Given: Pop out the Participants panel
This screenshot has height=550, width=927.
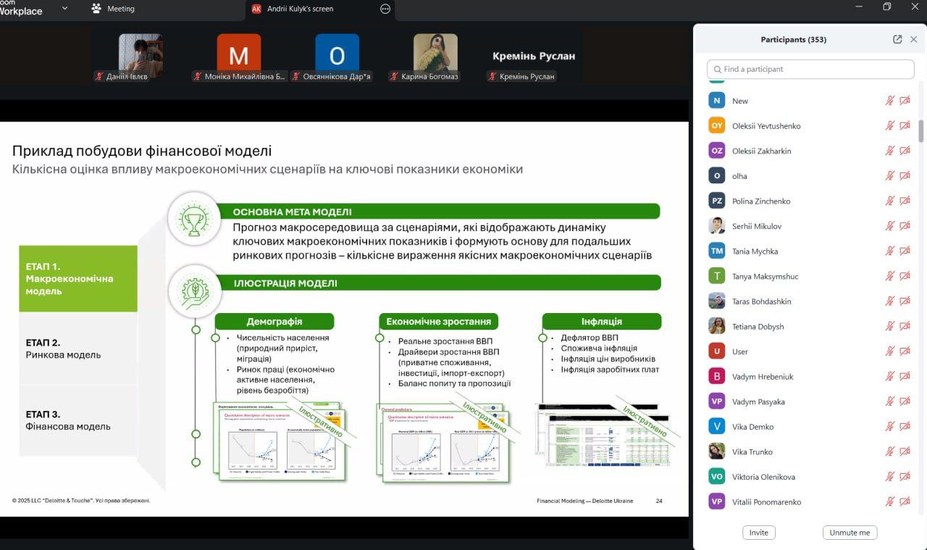Looking at the screenshot, I should (897, 39).
